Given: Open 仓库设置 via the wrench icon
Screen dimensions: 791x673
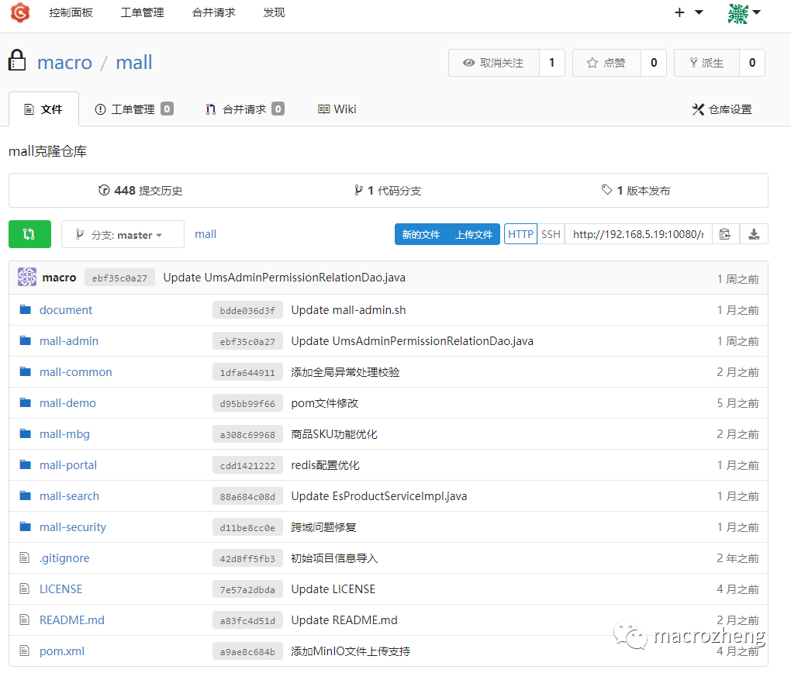Looking at the screenshot, I should [722, 109].
